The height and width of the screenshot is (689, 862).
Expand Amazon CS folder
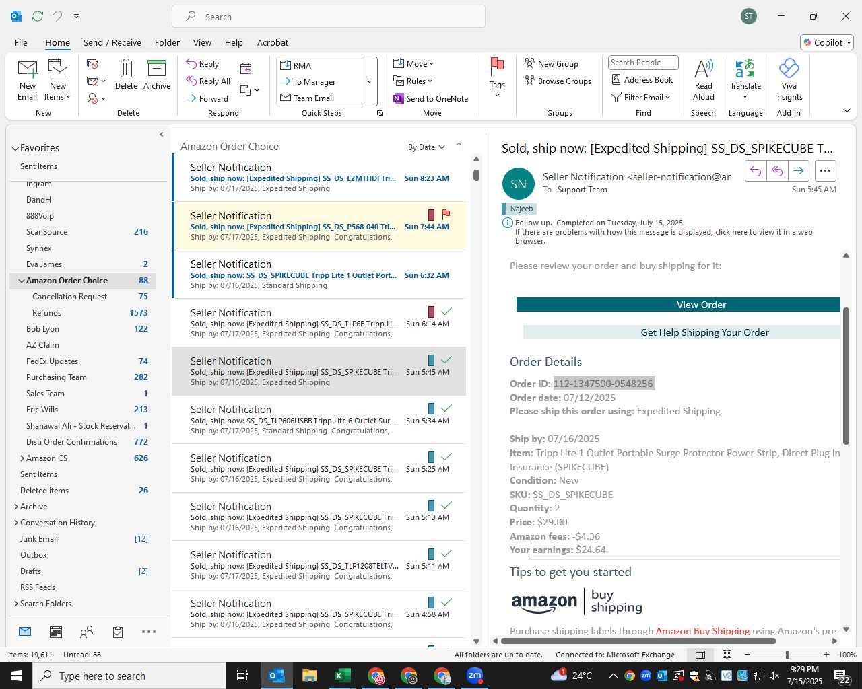coord(22,458)
